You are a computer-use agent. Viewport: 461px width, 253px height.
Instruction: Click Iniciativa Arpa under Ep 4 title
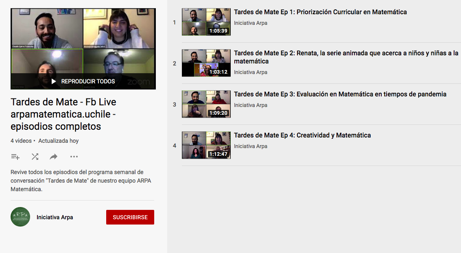click(x=251, y=146)
